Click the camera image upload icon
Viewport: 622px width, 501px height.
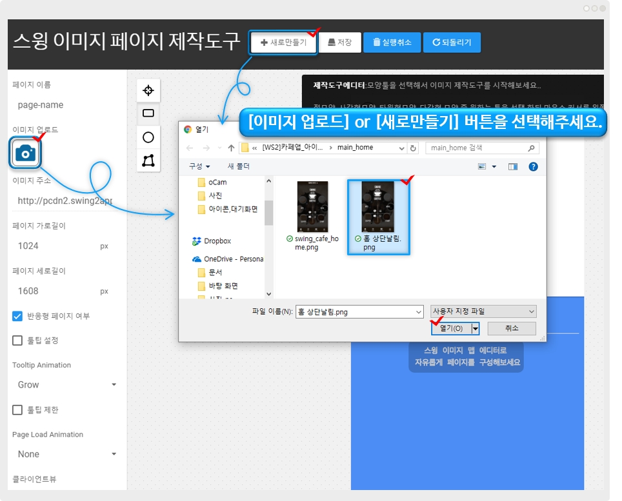[26, 153]
